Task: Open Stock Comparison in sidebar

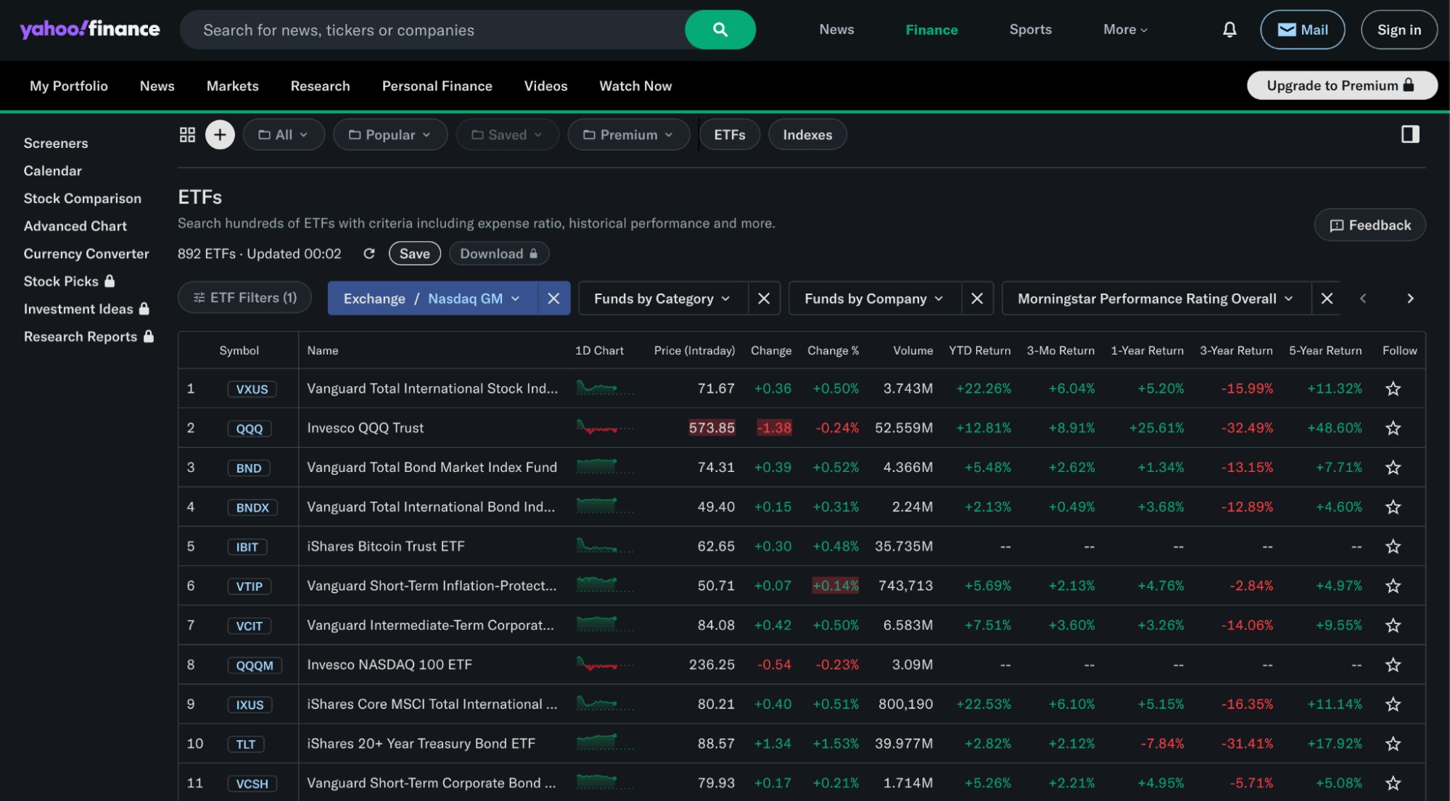Action: [83, 199]
